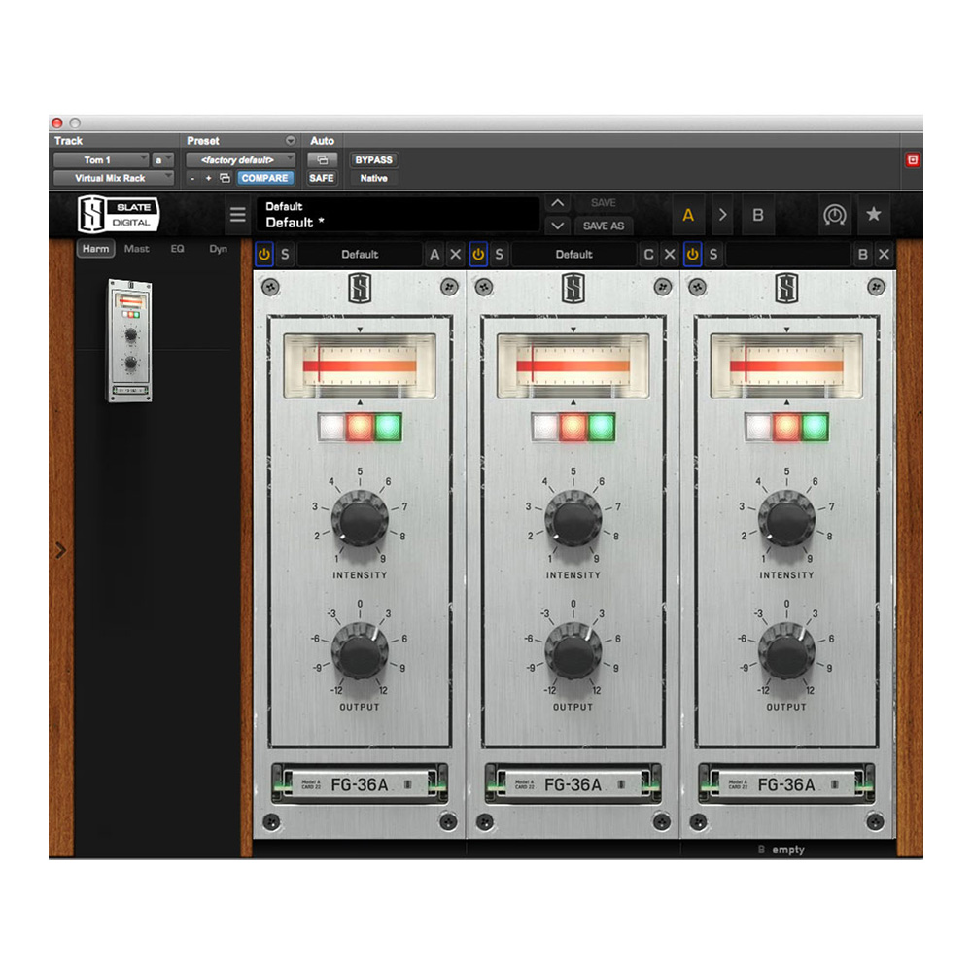Click the favorites star icon
The width and height of the screenshot is (972, 972).
pyautogui.click(x=874, y=215)
